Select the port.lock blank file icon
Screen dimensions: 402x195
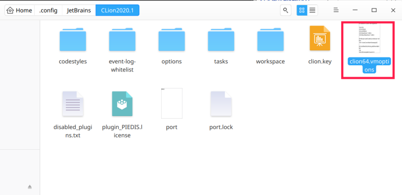click(x=221, y=104)
